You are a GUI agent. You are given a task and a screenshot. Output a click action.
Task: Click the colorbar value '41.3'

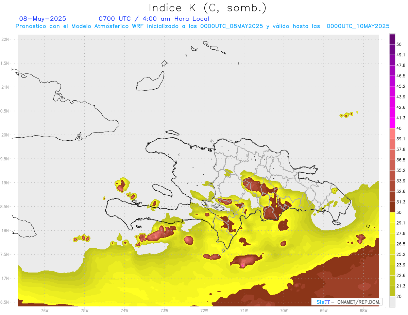[401, 118]
